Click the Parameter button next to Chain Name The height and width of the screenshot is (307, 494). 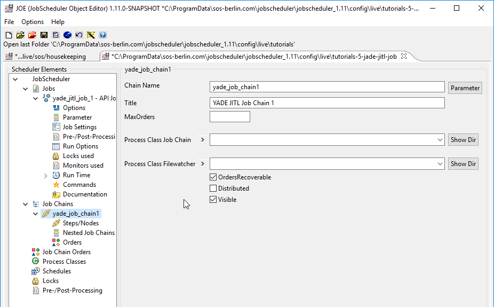tap(465, 88)
